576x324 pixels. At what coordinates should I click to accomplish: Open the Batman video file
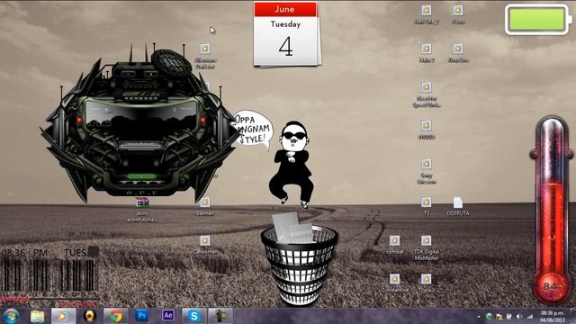(x=205, y=206)
